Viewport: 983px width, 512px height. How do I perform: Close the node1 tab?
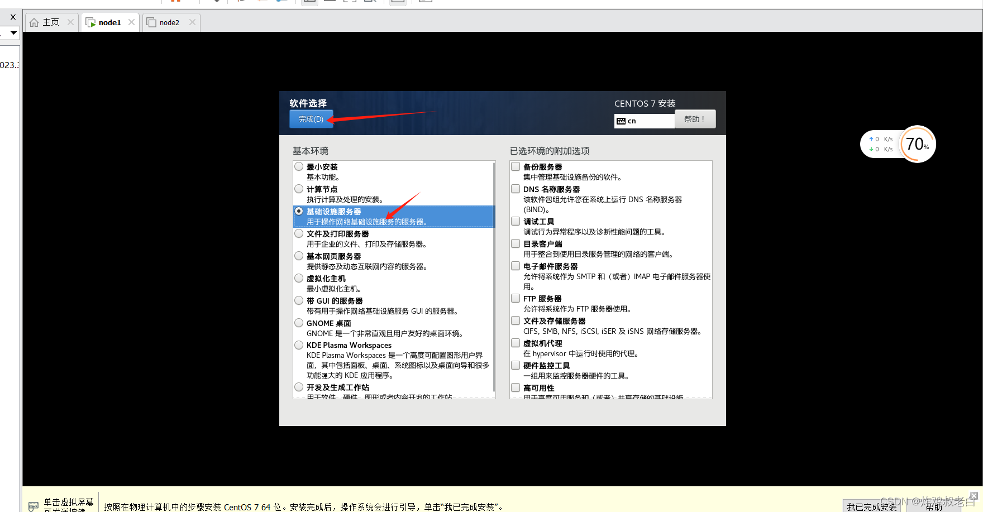[131, 22]
